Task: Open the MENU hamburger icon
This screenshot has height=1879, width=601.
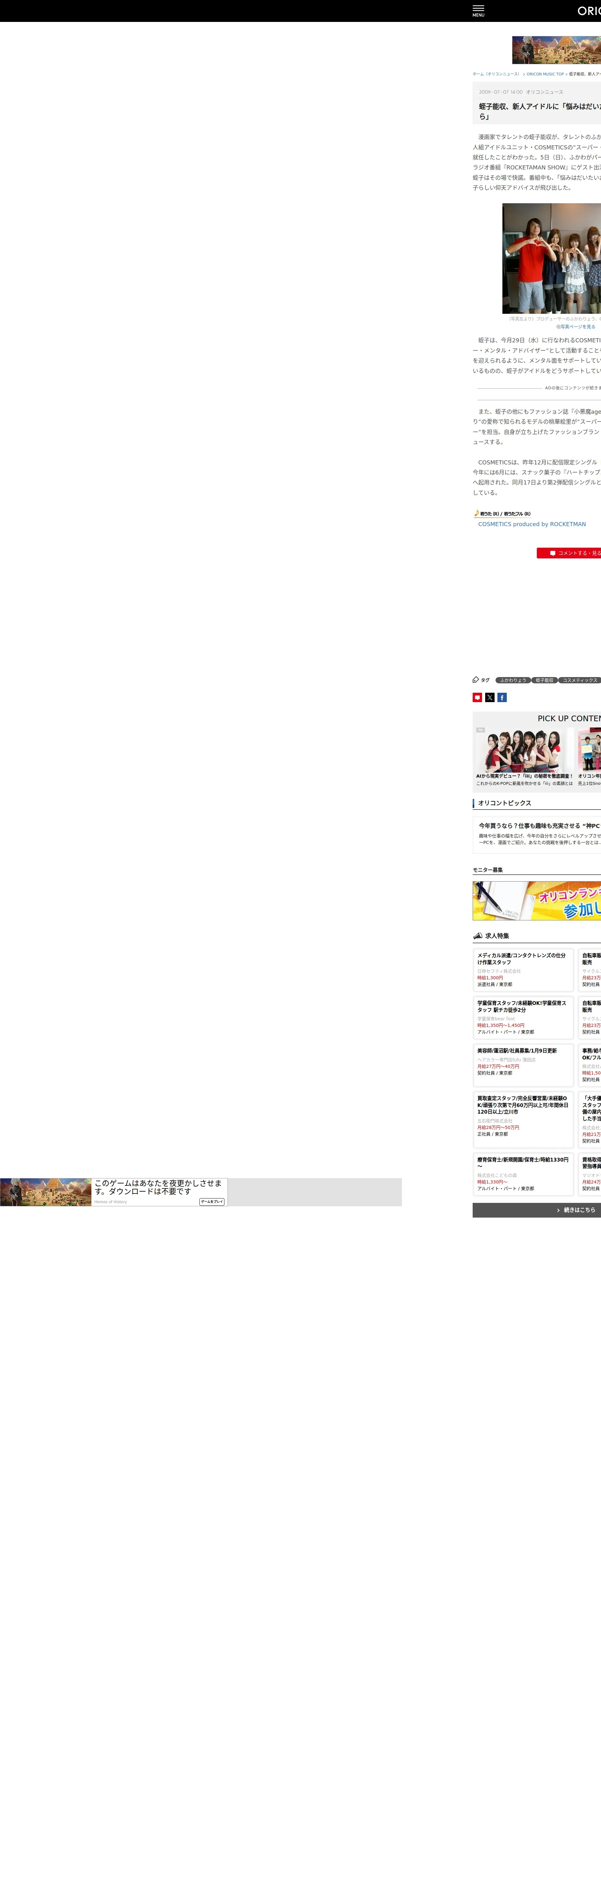Action: [x=479, y=10]
